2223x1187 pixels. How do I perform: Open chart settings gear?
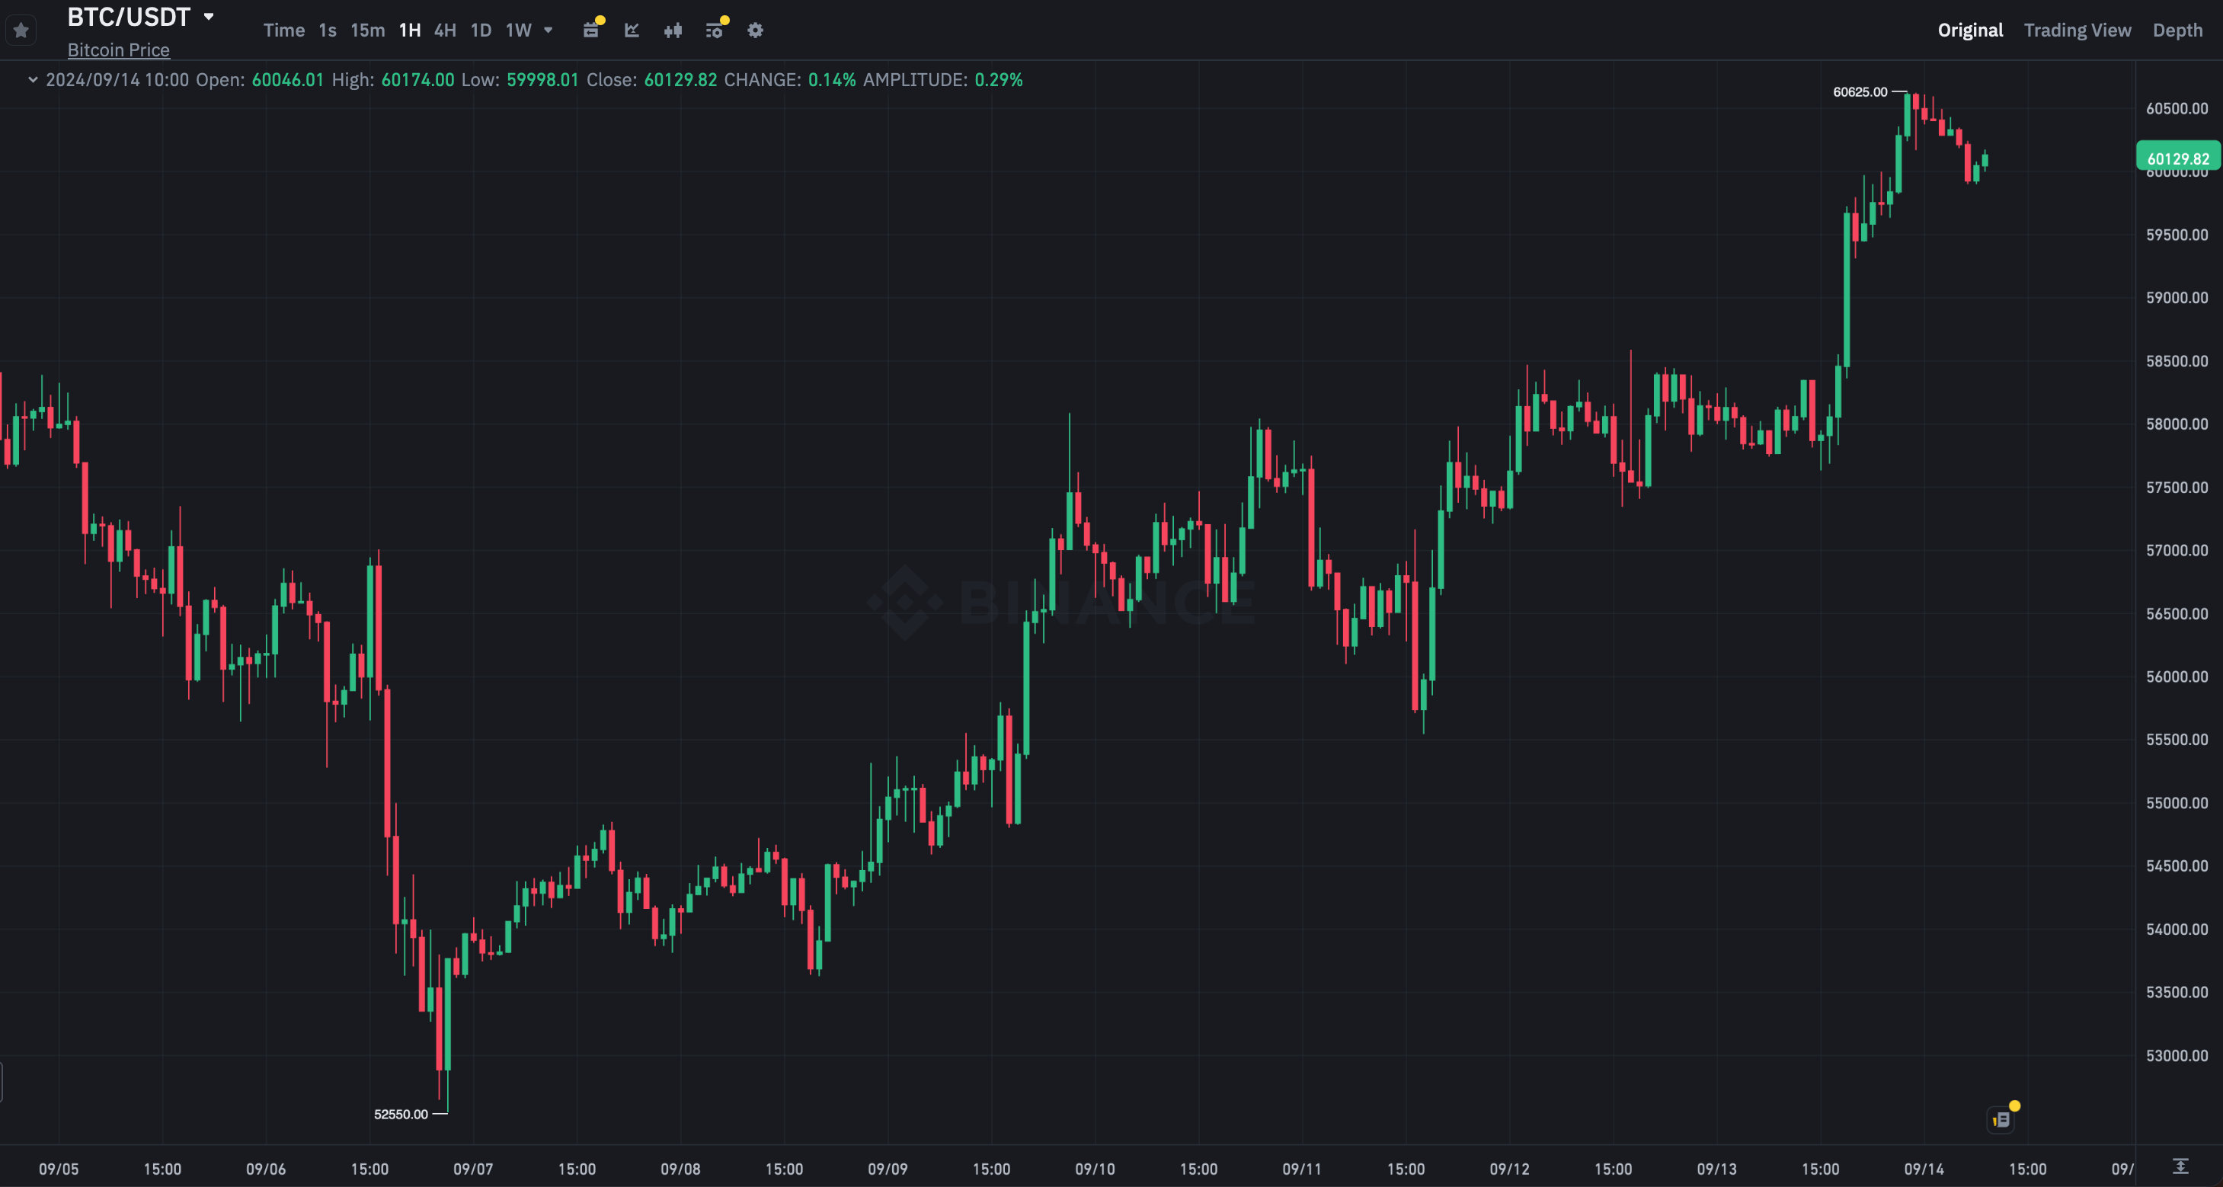coord(755,30)
